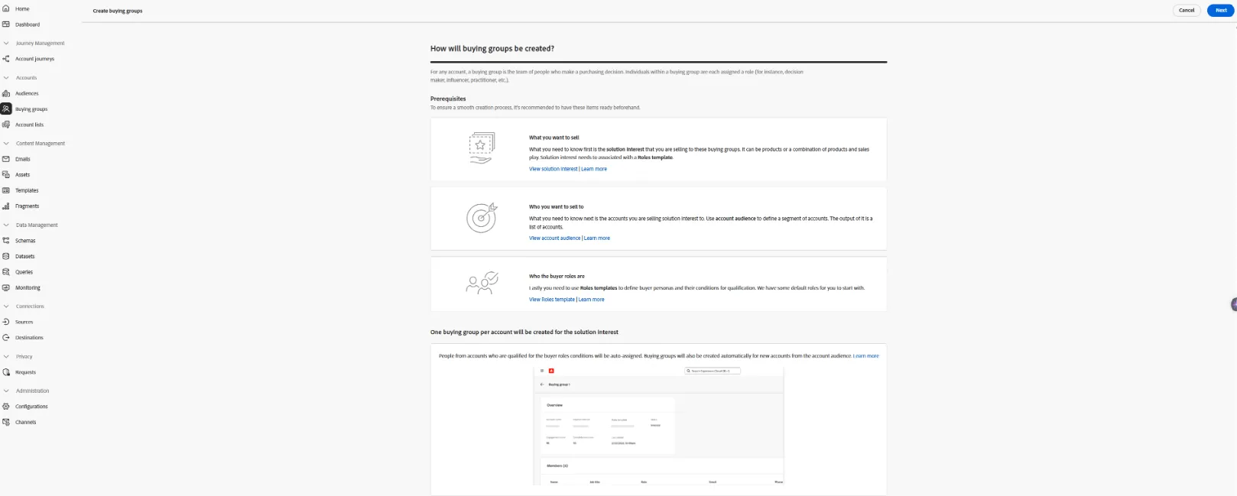1237x496 pixels.
Task: Select the Datasets icon
Action: coord(6,256)
